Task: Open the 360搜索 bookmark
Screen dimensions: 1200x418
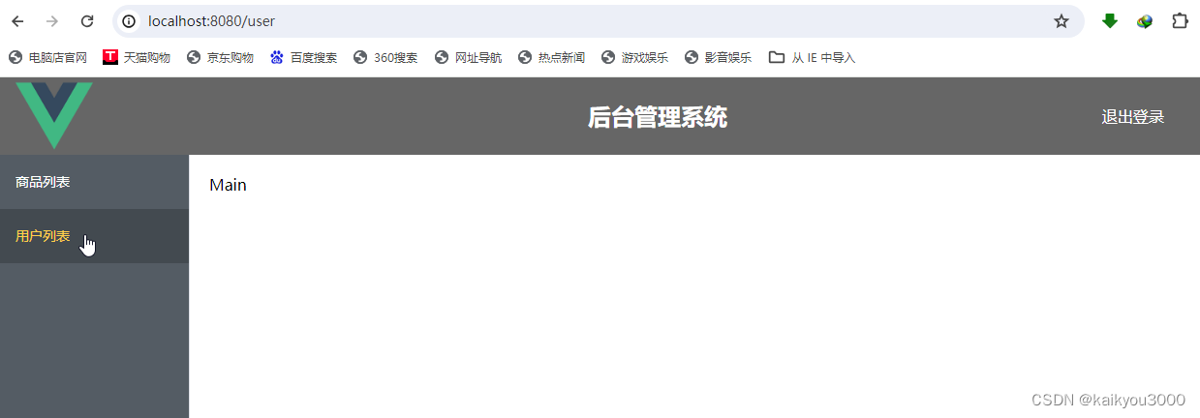Action: pyautogui.click(x=385, y=58)
